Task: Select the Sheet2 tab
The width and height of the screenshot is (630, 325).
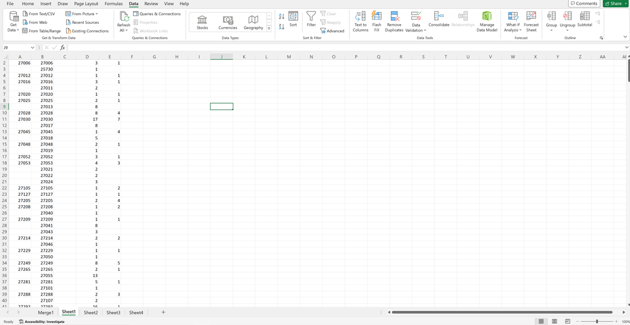Action: 91,312
